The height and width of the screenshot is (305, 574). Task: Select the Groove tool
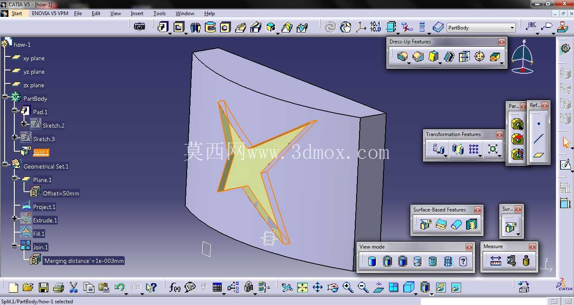[x=210, y=27]
